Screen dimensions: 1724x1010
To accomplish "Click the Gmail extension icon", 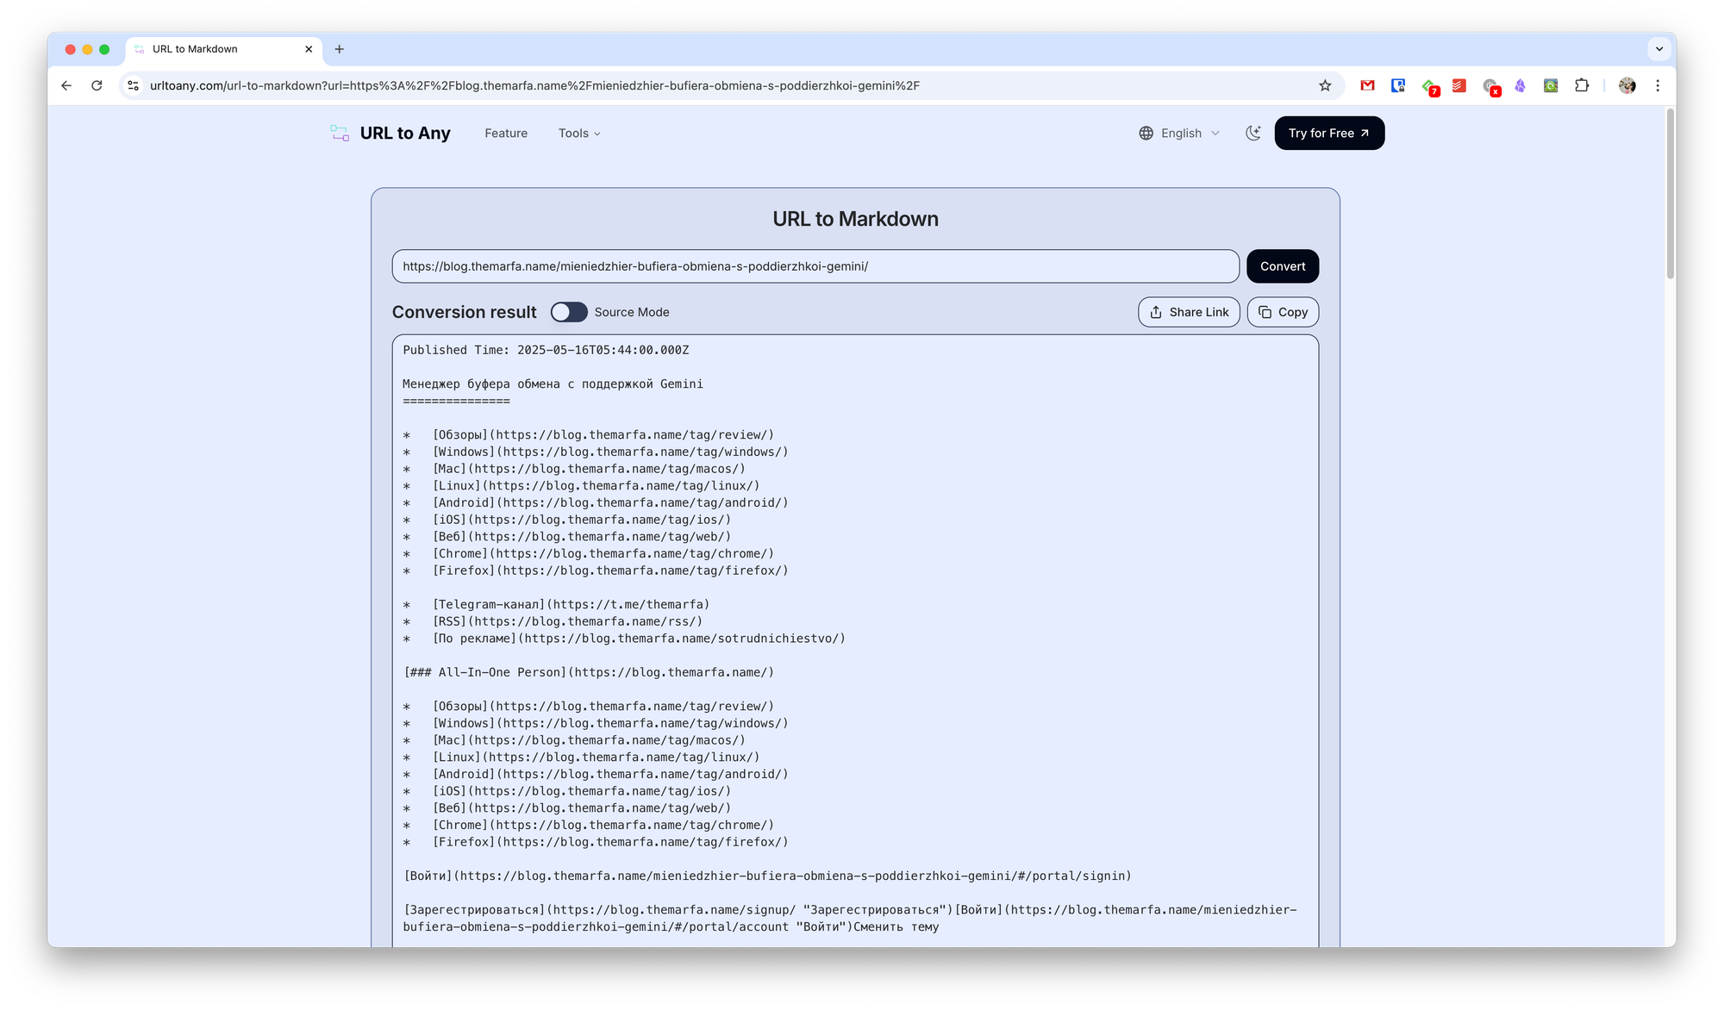I will pos(1367,85).
